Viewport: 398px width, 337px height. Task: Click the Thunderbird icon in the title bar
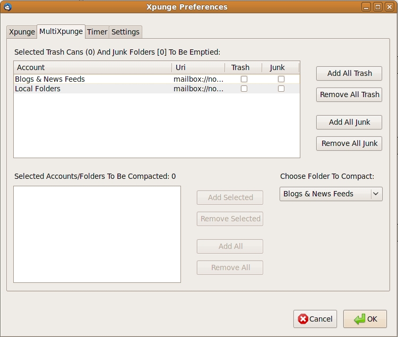pos(7,7)
